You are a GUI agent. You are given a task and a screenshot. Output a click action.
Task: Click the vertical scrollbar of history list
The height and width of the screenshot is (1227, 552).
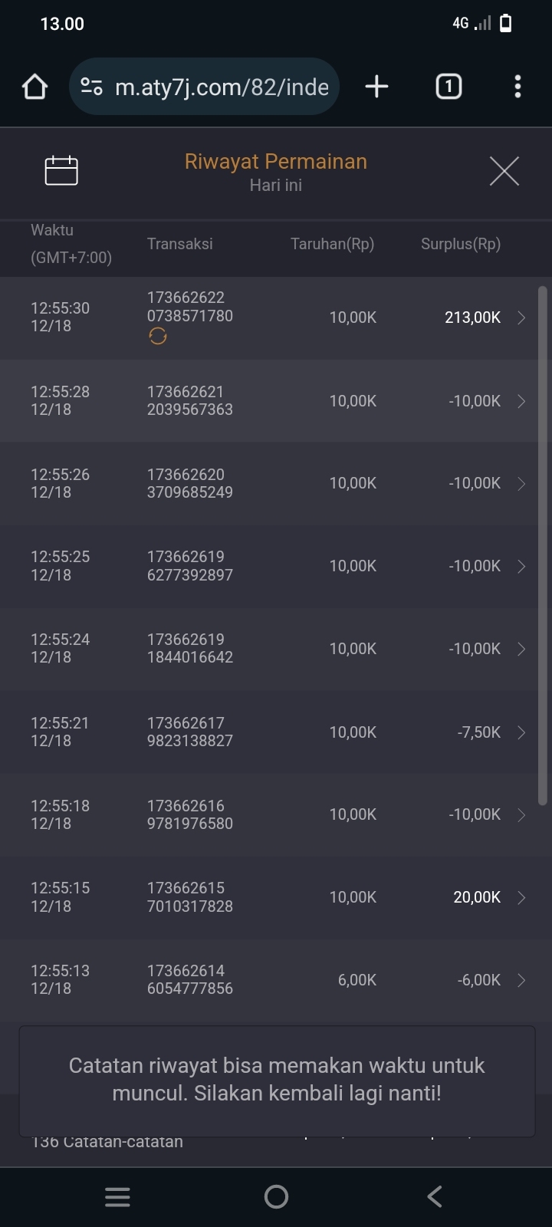pyautogui.click(x=542, y=544)
